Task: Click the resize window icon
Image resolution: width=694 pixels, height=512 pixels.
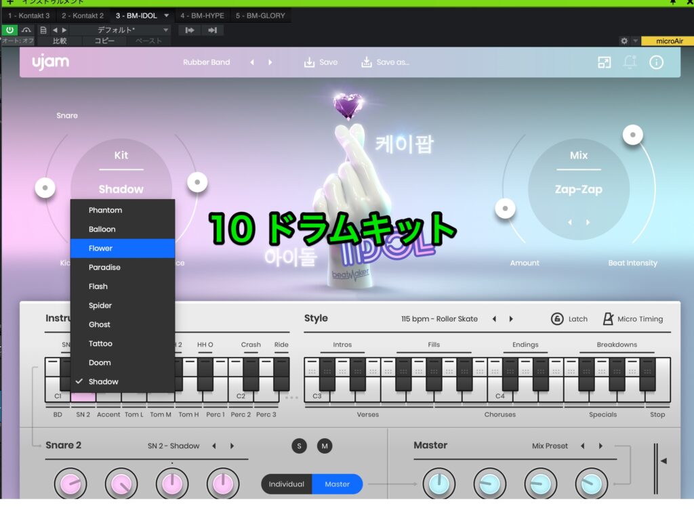Action: 604,62
